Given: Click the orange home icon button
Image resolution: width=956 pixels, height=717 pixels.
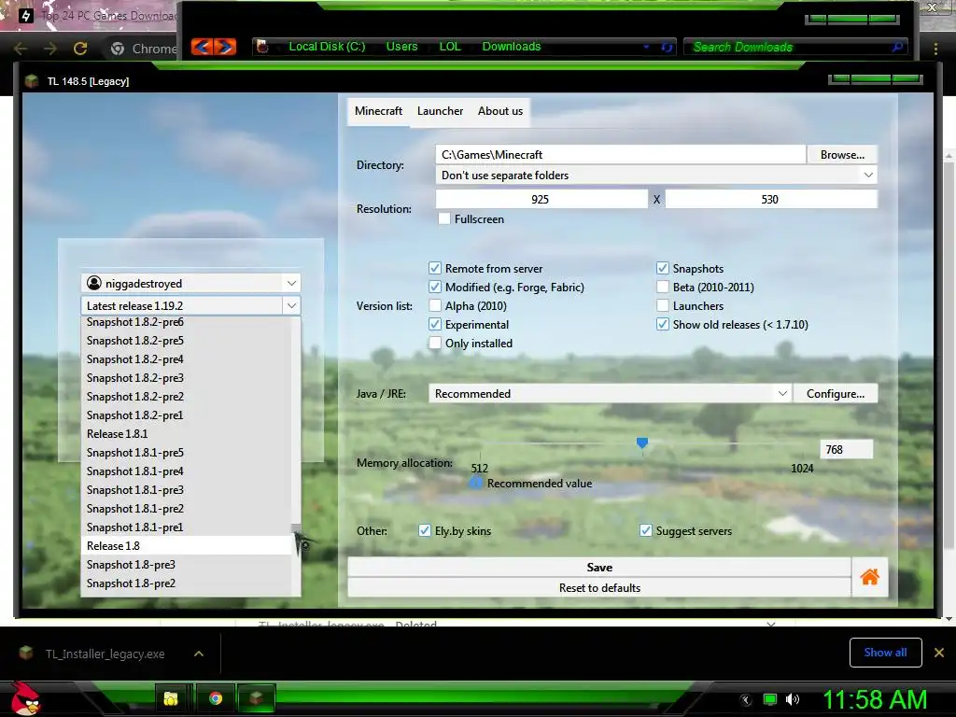Looking at the screenshot, I should coord(869,577).
